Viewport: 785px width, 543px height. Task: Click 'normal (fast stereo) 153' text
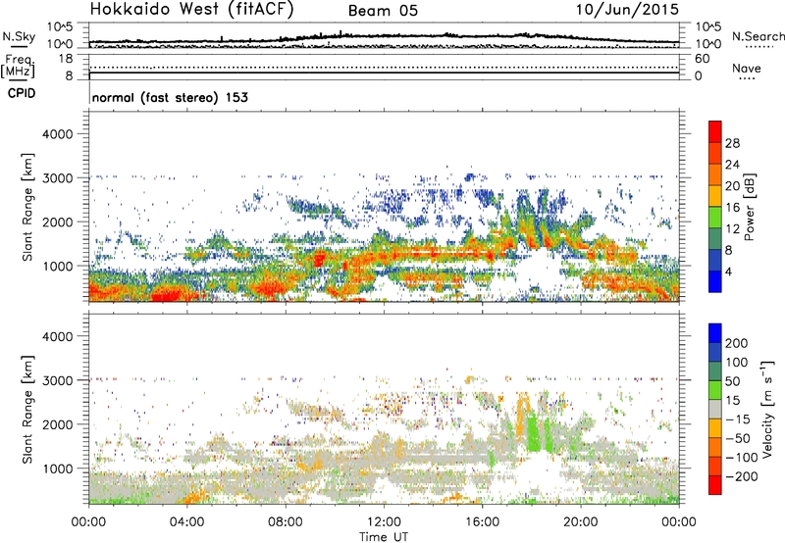[x=170, y=97]
